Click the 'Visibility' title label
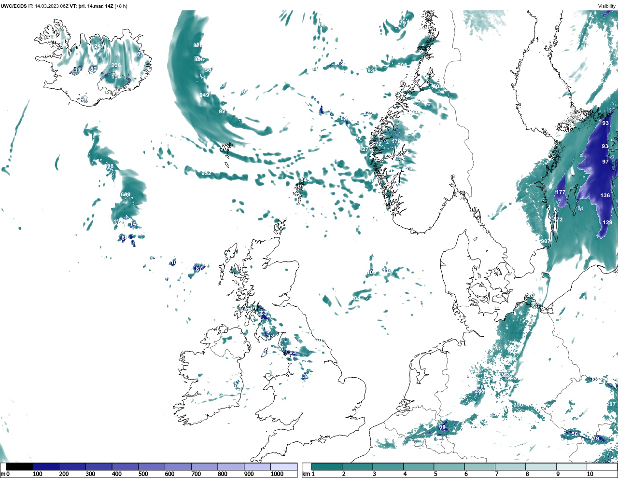This screenshot has height=478, width=618. [x=607, y=6]
